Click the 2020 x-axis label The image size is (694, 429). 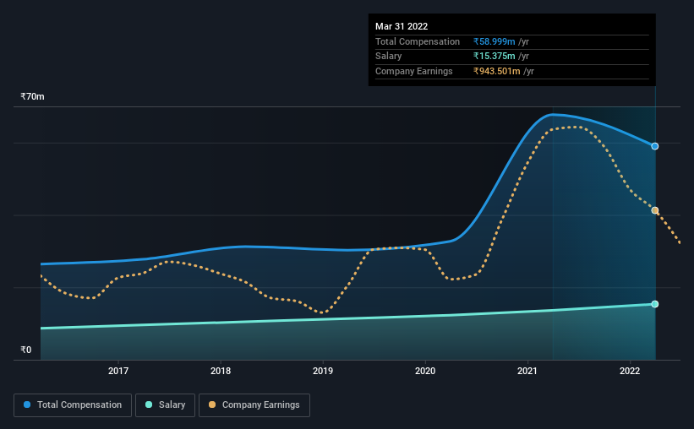(x=425, y=371)
